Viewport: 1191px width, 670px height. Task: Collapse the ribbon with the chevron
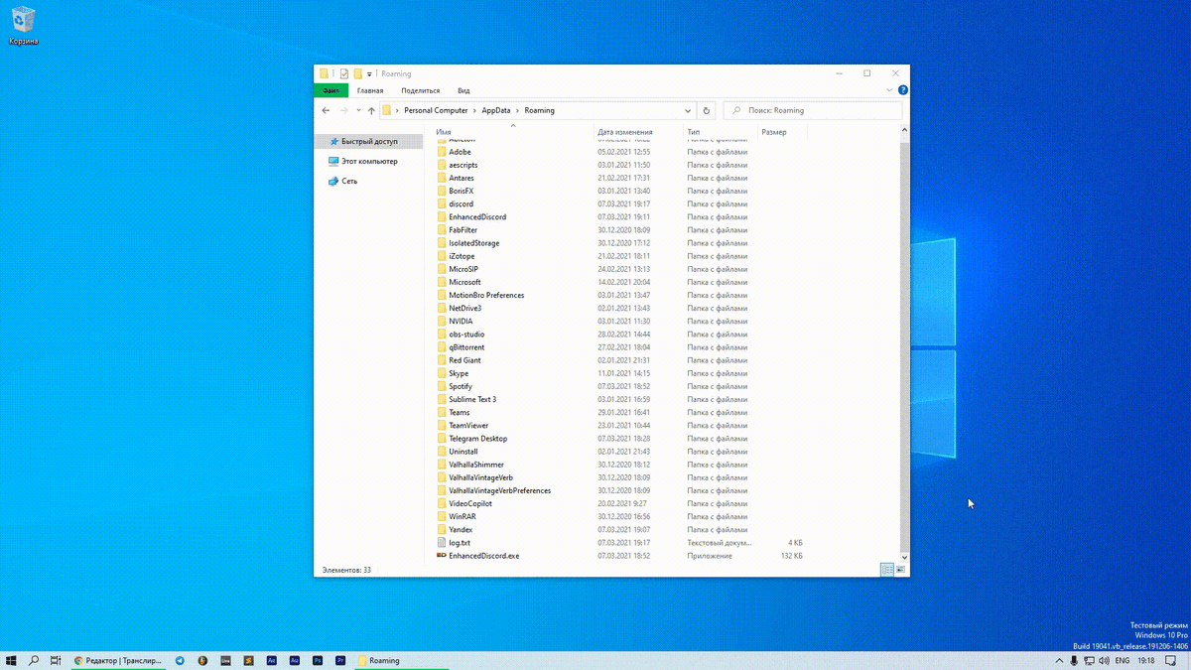889,89
